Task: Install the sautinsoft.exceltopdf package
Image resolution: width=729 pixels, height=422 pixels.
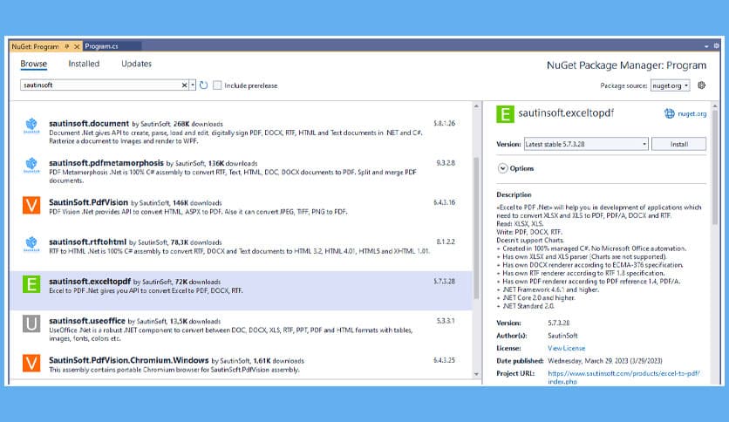Action: coord(678,144)
